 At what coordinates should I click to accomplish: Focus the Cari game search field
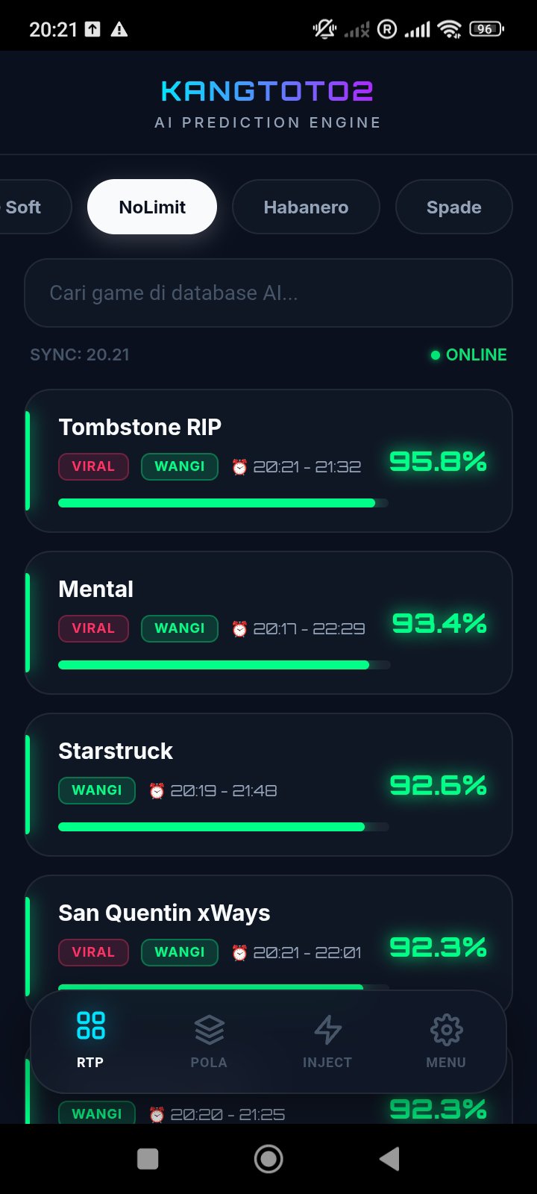pos(268,293)
